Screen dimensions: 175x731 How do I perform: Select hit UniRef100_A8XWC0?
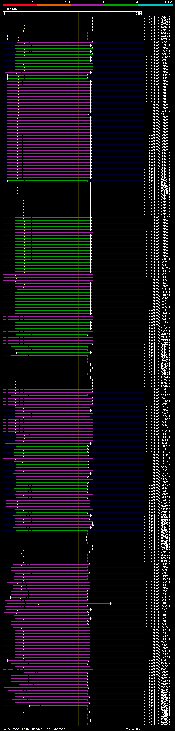click(x=157, y=21)
